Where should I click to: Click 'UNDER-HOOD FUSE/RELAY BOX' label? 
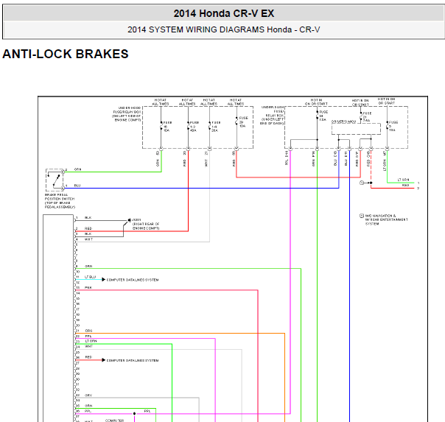[x=127, y=114]
